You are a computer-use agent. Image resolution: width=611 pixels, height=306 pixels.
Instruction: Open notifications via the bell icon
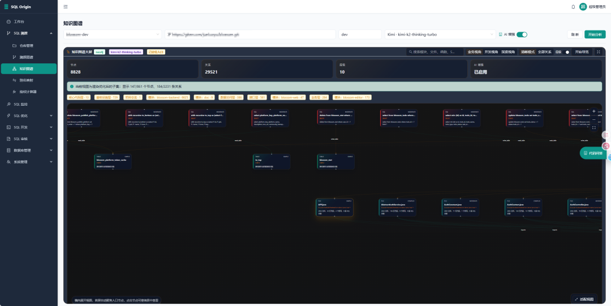[x=573, y=7]
